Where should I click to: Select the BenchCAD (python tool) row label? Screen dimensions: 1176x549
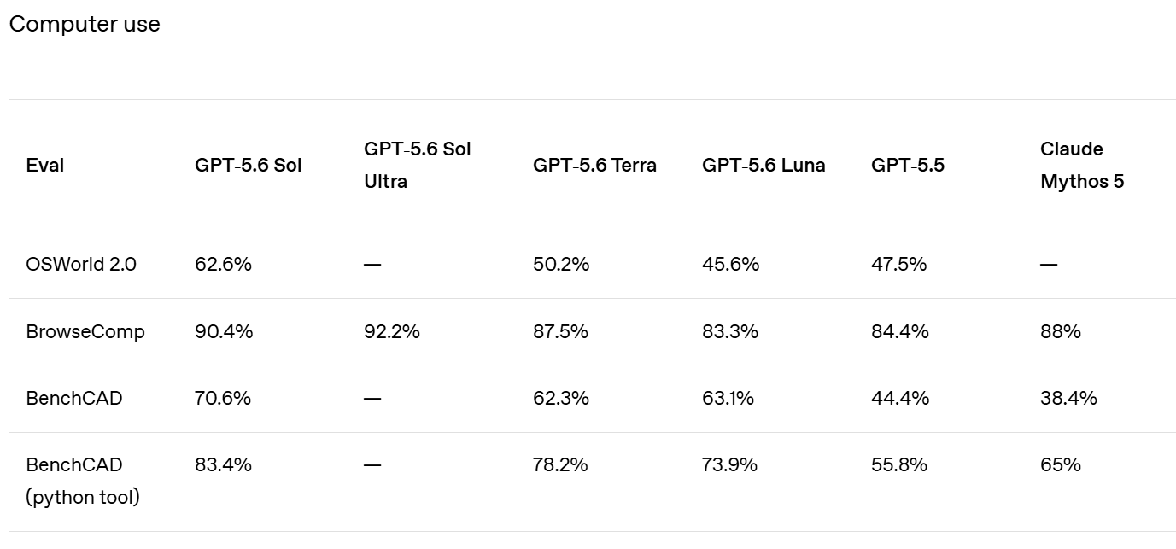[x=83, y=481]
